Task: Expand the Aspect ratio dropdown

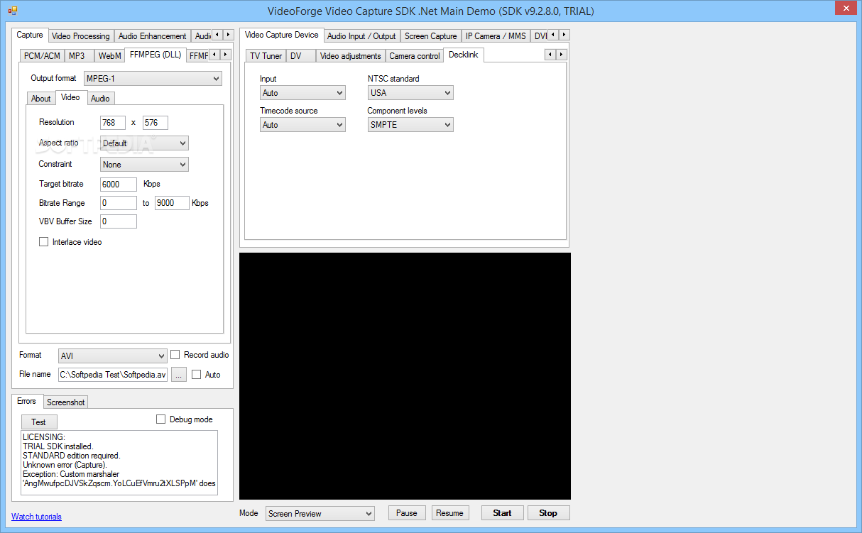Action: click(x=144, y=143)
